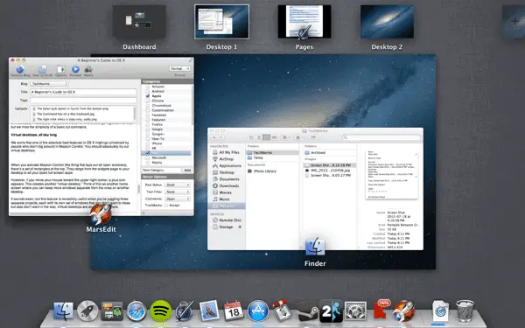Screen dimensions: 525x328
Task: Click the Mail stamp icon in the Dock
Action: pyautogui.click(x=209, y=311)
